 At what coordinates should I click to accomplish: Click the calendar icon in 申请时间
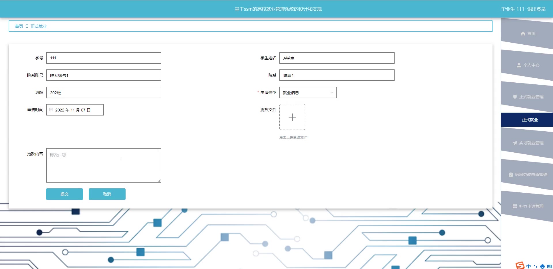(x=51, y=109)
